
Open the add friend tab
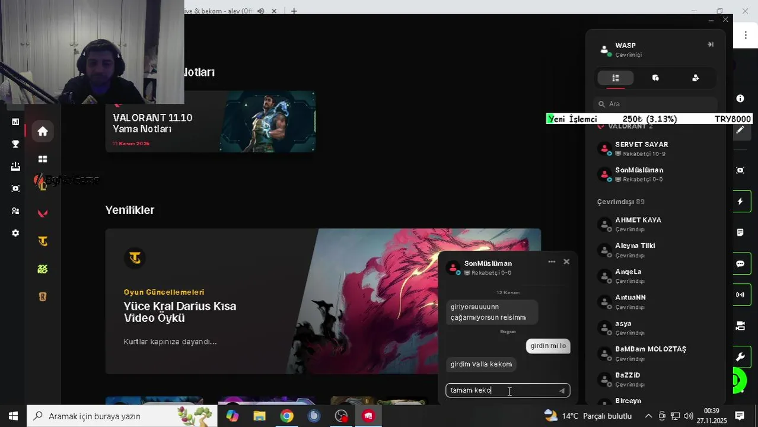(x=696, y=78)
